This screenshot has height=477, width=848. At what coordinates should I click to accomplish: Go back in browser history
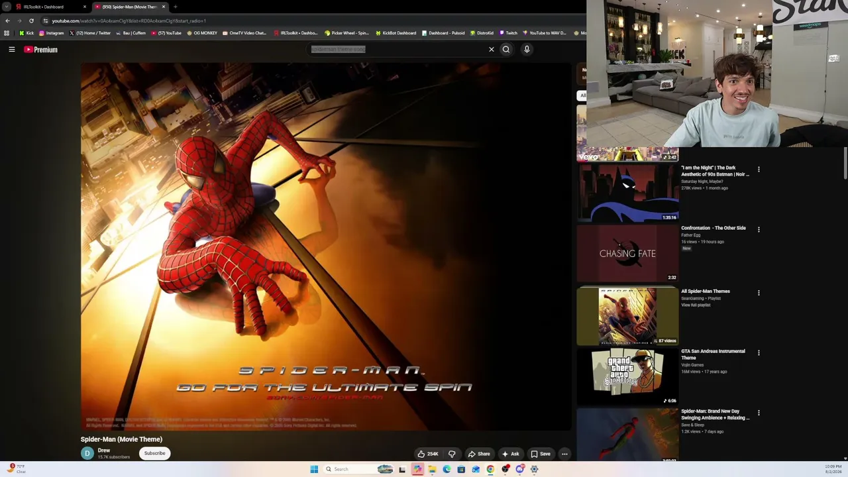[x=7, y=21]
